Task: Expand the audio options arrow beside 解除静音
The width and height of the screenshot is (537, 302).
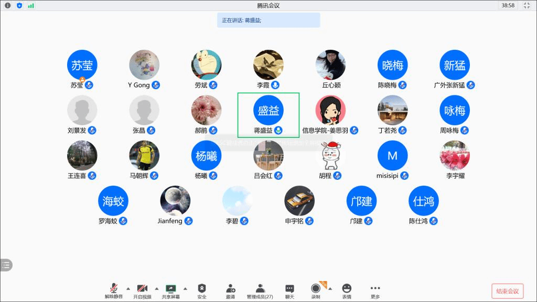Action: coord(128,288)
